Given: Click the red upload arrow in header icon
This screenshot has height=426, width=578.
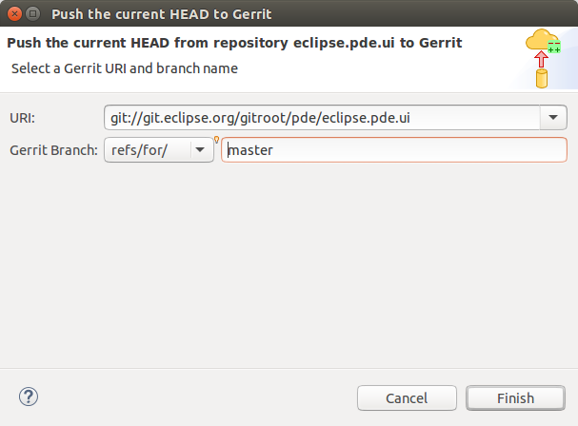Looking at the screenshot, I should pos(542,59).
